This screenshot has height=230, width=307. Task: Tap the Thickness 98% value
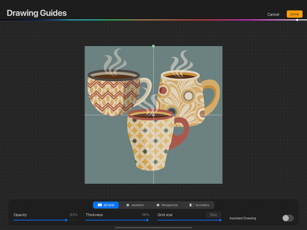[146, 215]
